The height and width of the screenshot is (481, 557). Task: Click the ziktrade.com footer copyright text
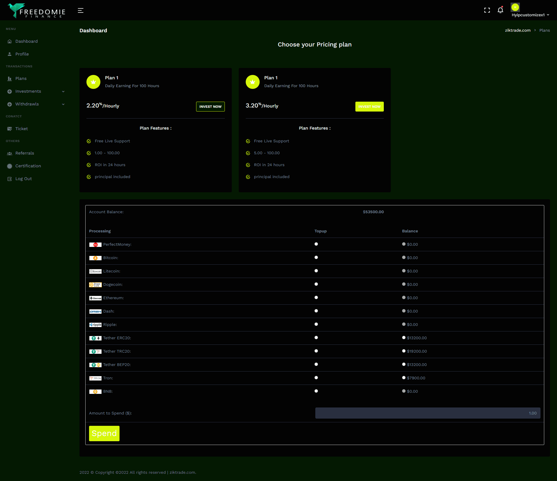point(138,472)
